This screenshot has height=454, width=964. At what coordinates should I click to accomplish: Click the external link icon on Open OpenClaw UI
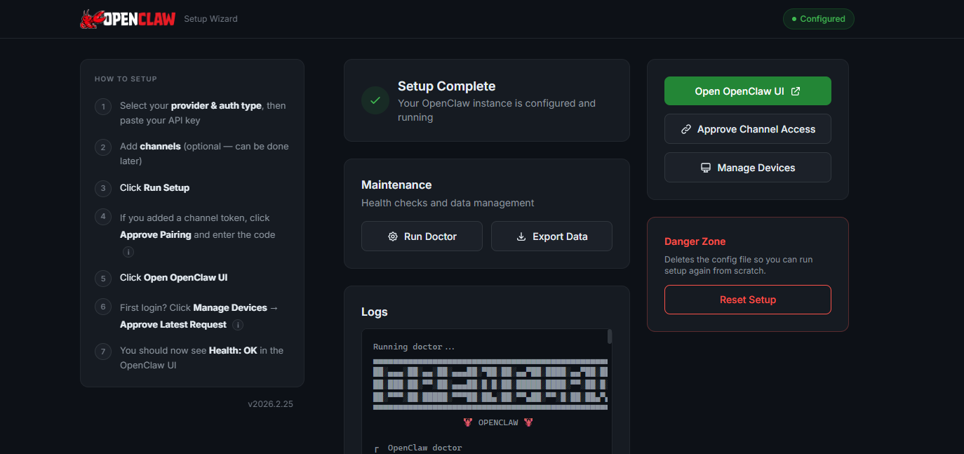click(796, 91)
